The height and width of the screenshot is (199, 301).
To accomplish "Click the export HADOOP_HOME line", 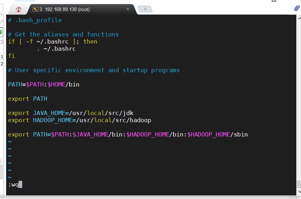I will coord(80,120).
